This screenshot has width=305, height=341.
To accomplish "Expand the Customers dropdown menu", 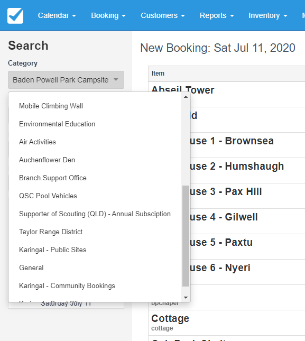I will pyautogui.click(x=163, y=15).
